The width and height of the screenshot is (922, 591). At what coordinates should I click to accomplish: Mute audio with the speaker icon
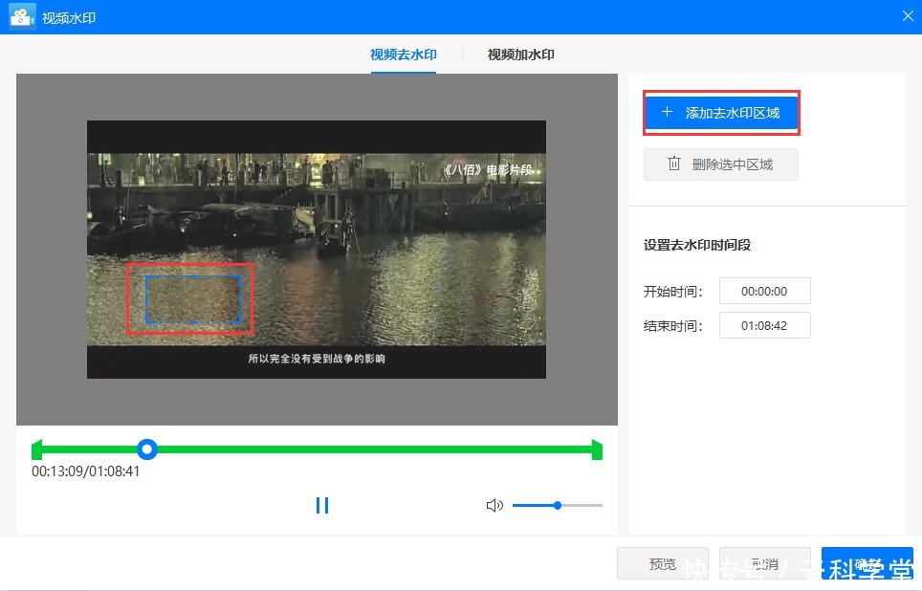click(x=494, y=505)
